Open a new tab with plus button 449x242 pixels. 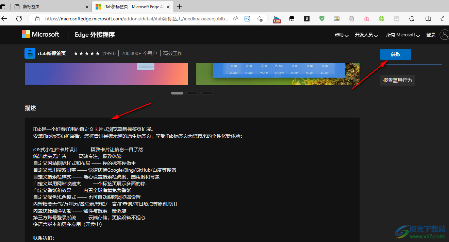[x=180, y=6]
